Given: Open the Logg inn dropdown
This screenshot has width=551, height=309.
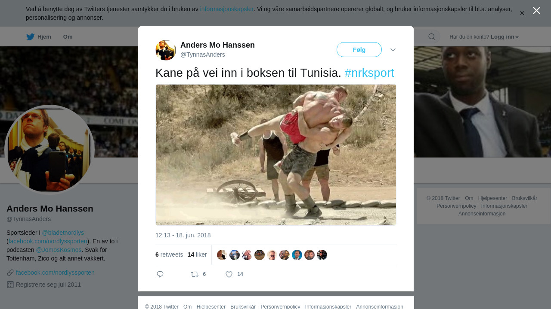Looking at the screenshot, I should pos(505,37).
